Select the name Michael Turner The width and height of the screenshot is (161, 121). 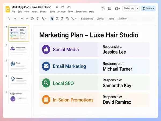point(118,69)
